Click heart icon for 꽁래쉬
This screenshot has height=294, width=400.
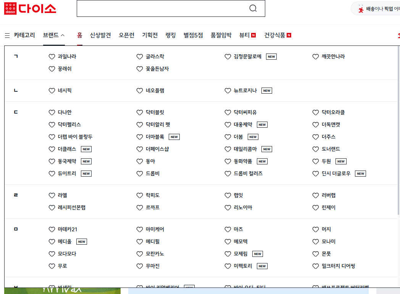click(52, 69)
